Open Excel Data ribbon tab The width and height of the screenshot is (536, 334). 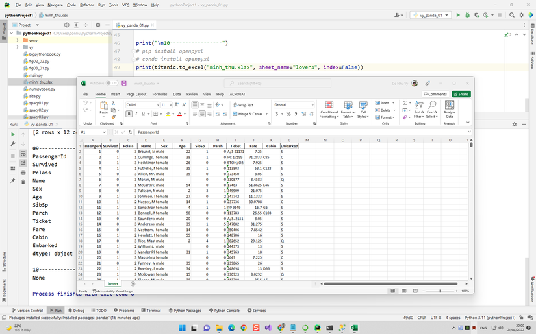177,94
